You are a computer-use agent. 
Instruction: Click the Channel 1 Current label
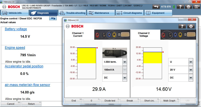(x=78, y=34)
